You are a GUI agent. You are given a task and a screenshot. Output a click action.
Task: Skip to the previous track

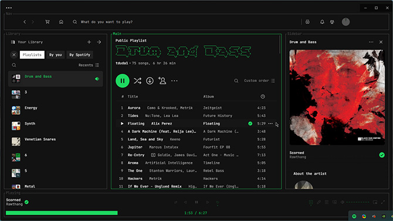pos(185,202)
